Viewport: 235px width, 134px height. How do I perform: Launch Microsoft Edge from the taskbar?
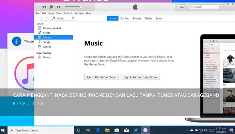click(98, 130)
